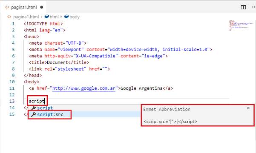Click the Document title text
The width and height of the screenshot is (256, 153).
[x=58, y=62]
